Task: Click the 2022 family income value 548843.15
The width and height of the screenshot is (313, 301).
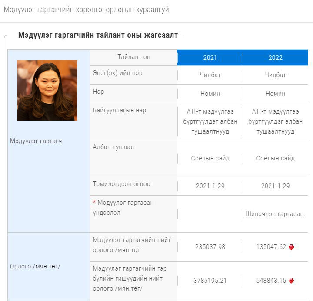Action: tap(271, 281)
